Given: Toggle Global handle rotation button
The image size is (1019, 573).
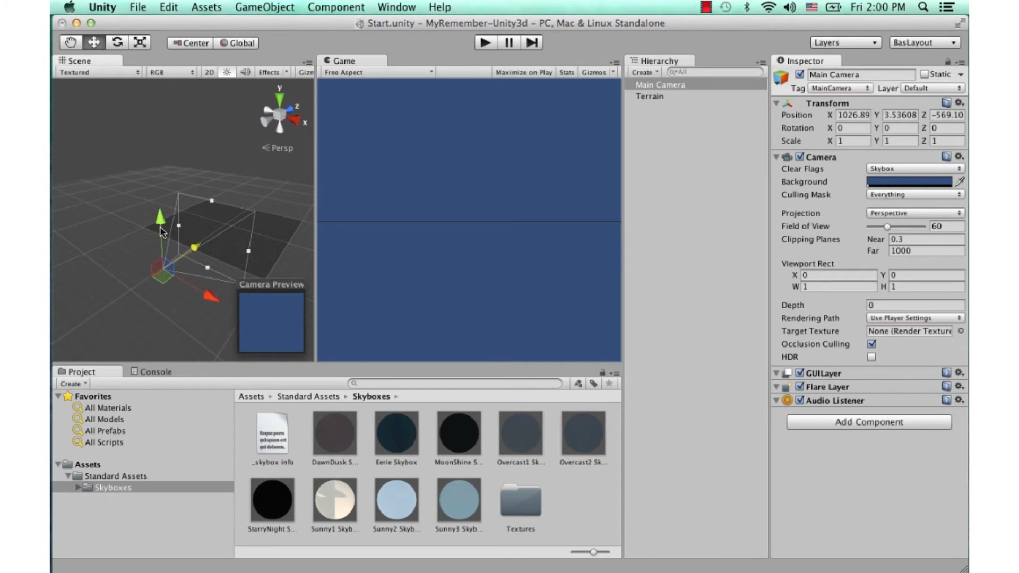Looking at the screenshot, I should [237, 43].
